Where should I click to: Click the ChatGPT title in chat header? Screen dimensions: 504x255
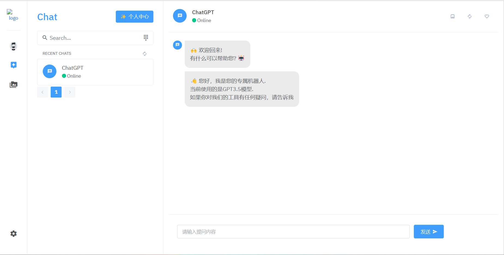coord(203,12)
